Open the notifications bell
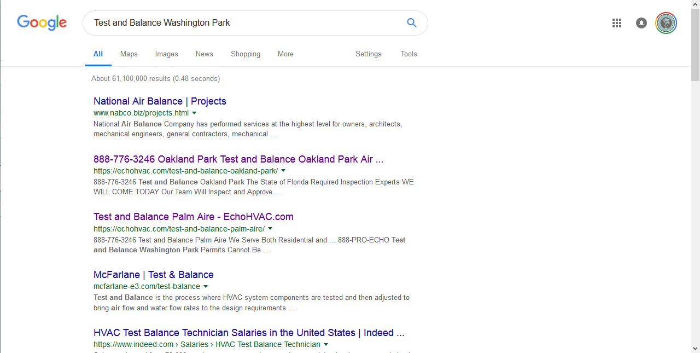The image size is (700, 353). point(641,23)
